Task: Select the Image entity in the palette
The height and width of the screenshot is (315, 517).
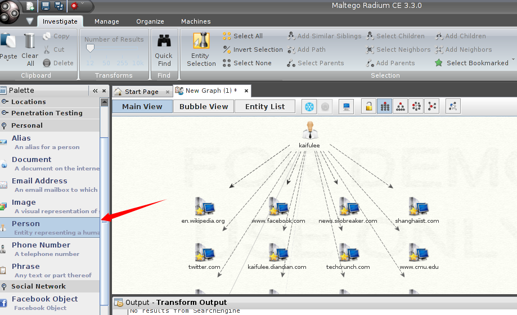Action: pos(50,206)
